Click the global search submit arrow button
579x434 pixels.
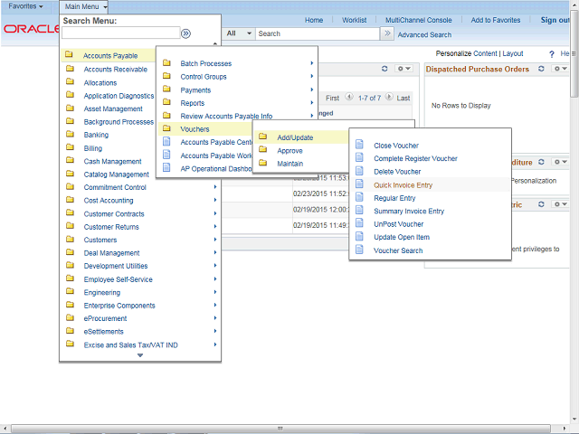pos(387,33)
